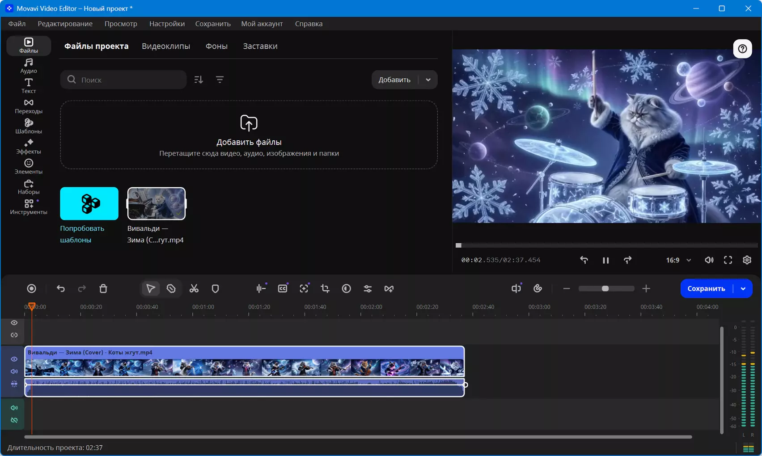The height and width of the screenshot is (456, 762).
Task: Delete selected clip with trash icon
Action: 103,289
